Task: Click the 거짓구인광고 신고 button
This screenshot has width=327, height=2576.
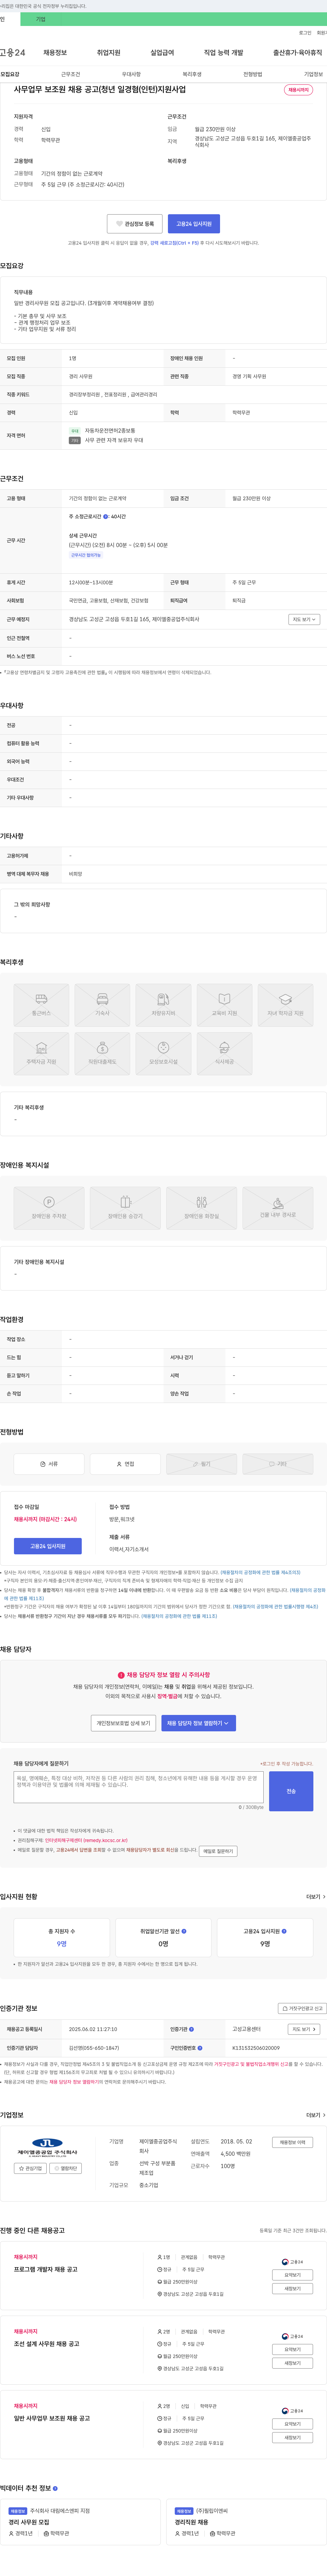Action: (302, 2008)
